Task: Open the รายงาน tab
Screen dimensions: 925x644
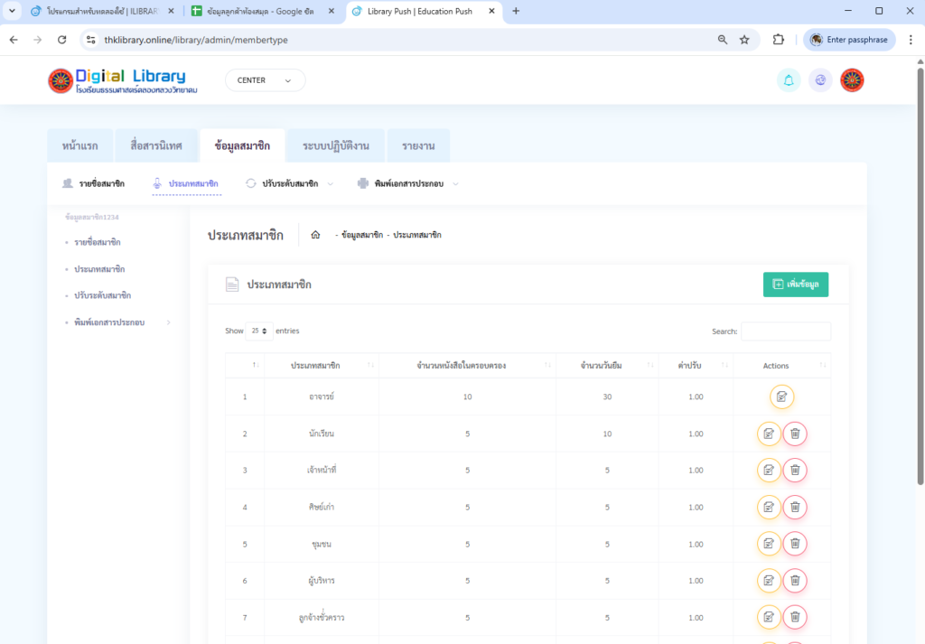Action: tap(417, 145)
